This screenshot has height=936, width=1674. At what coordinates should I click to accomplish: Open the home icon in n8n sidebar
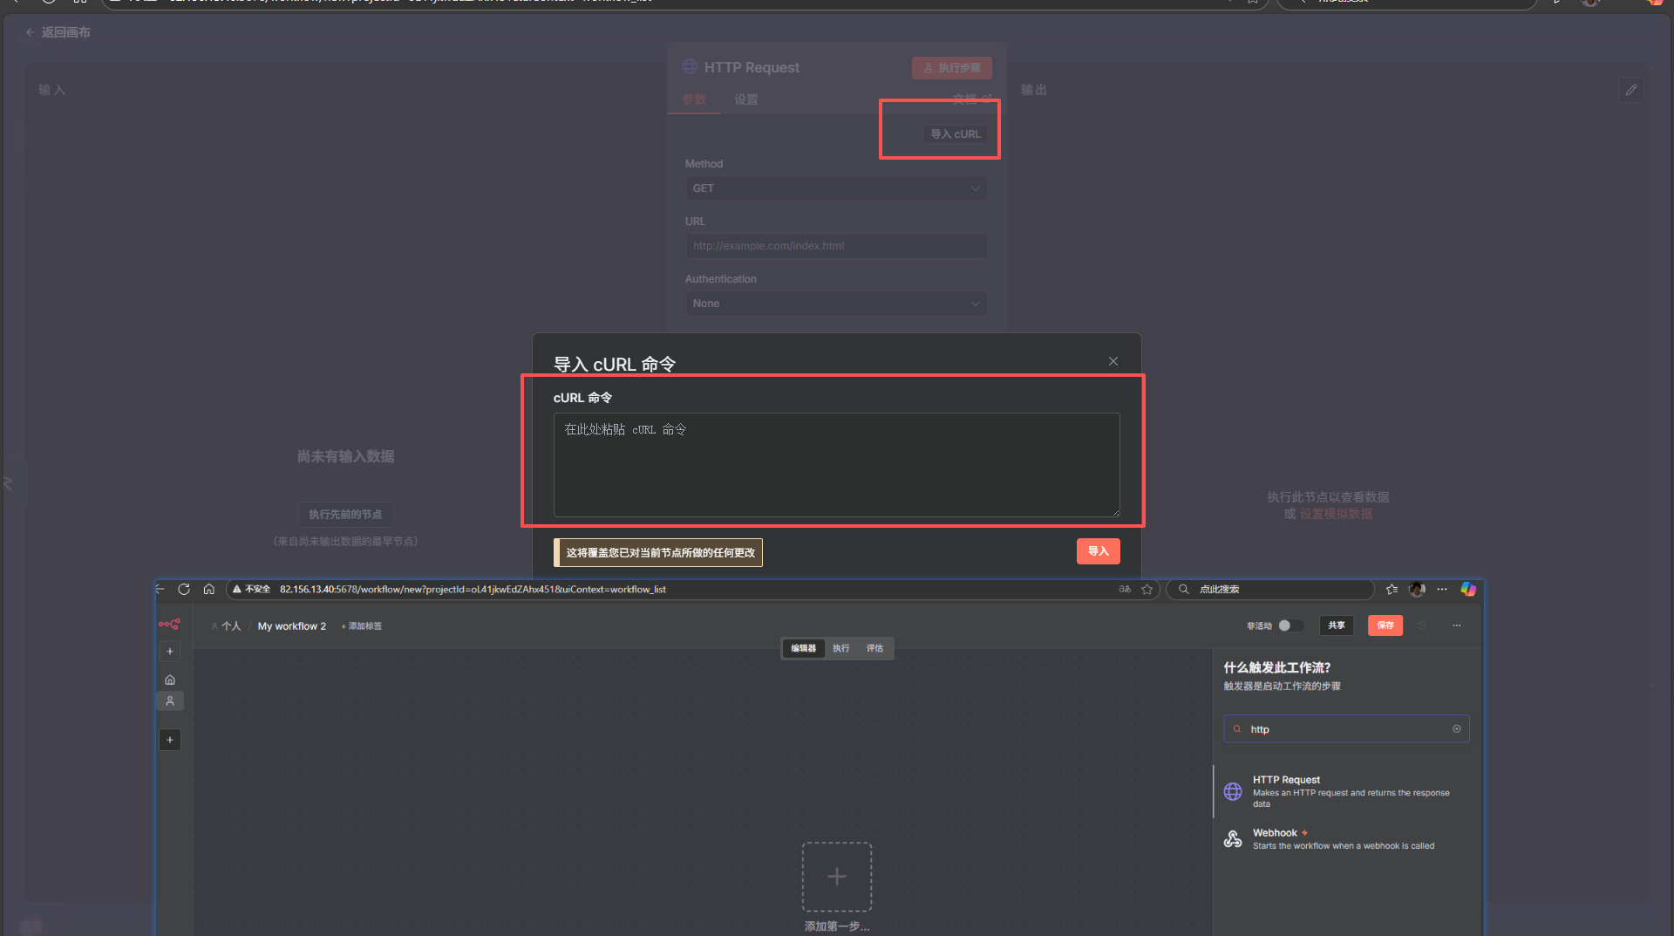tap(170, 680)
